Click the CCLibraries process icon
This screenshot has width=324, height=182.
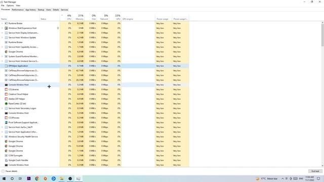tap(6, 89)
